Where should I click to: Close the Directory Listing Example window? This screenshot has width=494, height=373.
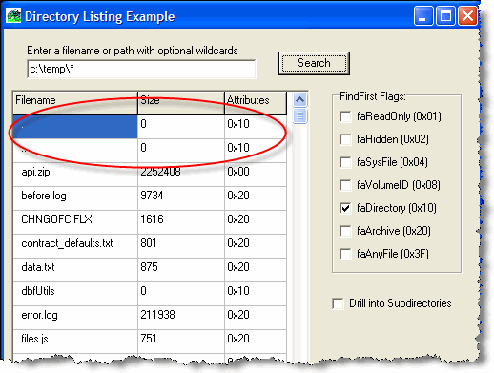pos(467,16)
